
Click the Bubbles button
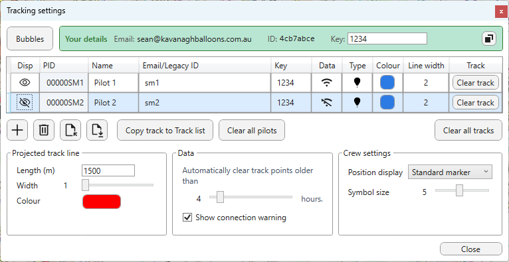pyautogui.click(x=30, y=38)
